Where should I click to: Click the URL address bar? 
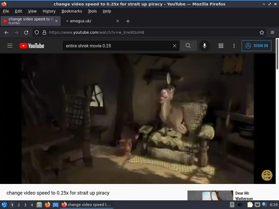pyautogui.click(x=149, y=32)
